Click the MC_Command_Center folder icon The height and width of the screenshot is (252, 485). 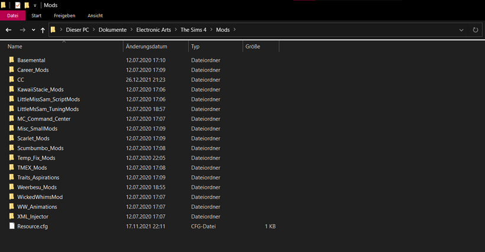click(x=12, y=119)
